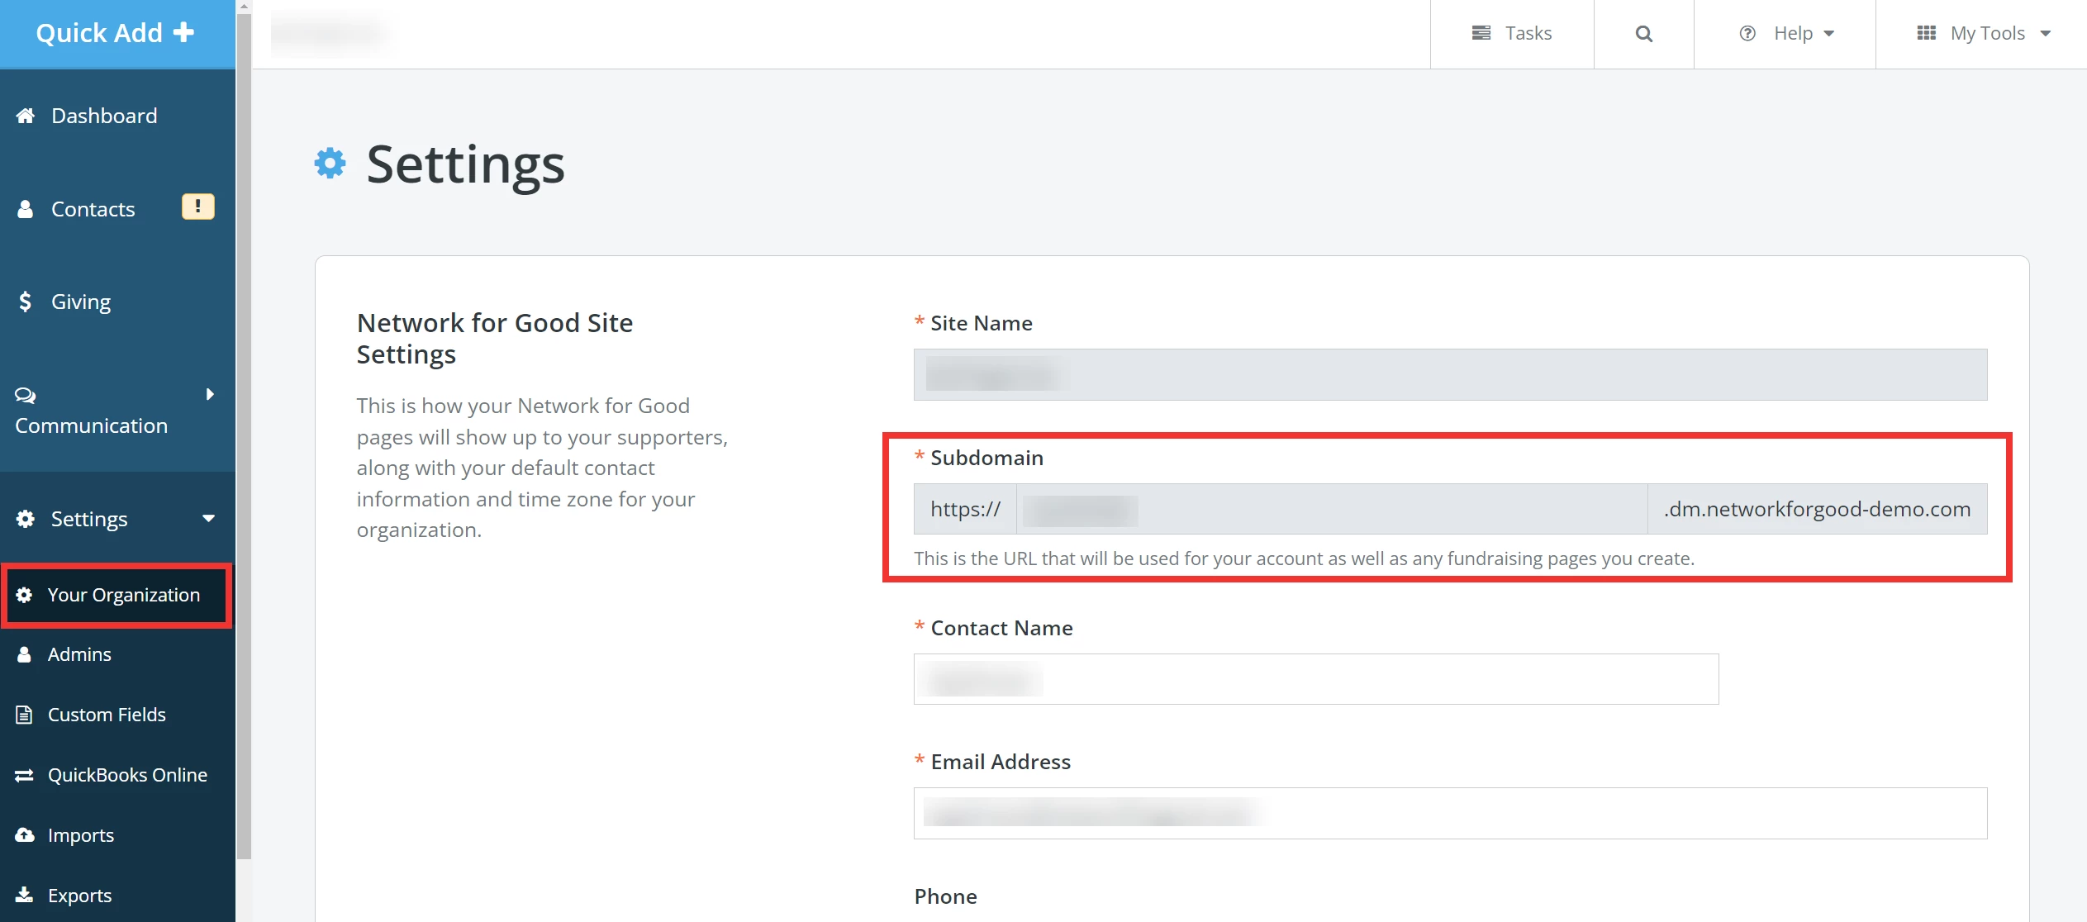Click the Exports download icon
2087x922 pixels.
click(25, 896)
